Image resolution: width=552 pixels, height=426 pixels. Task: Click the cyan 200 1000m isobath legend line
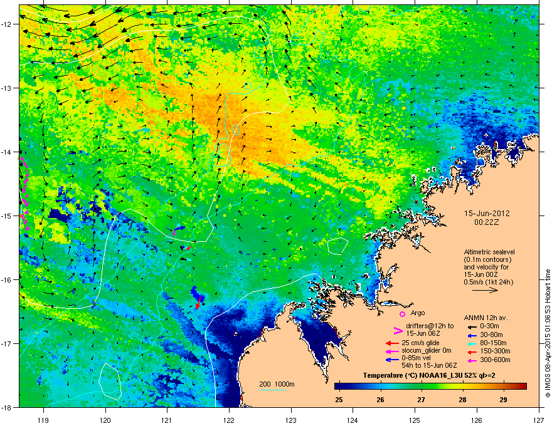[272, 390]
